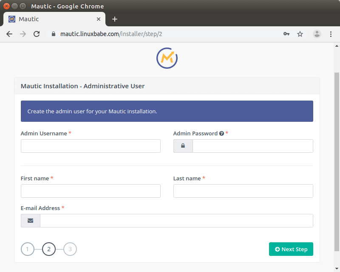Select the Mautic browser tab
340x272 pixels.
[51, 19]
